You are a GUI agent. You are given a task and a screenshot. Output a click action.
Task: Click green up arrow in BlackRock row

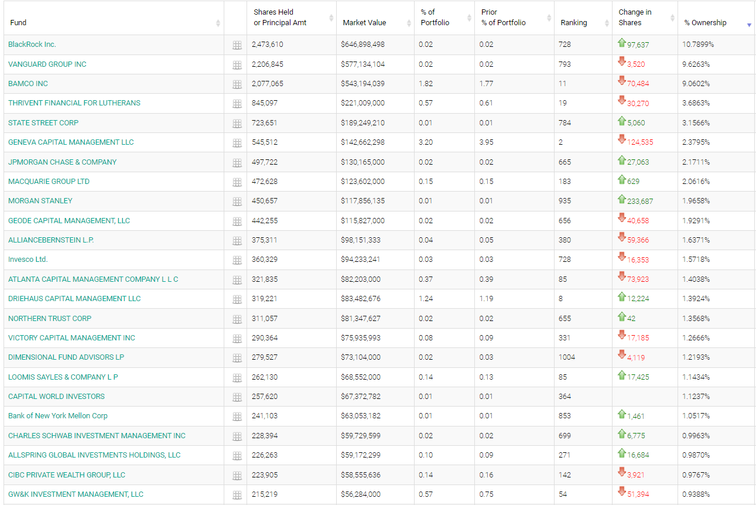pos(622,43)
